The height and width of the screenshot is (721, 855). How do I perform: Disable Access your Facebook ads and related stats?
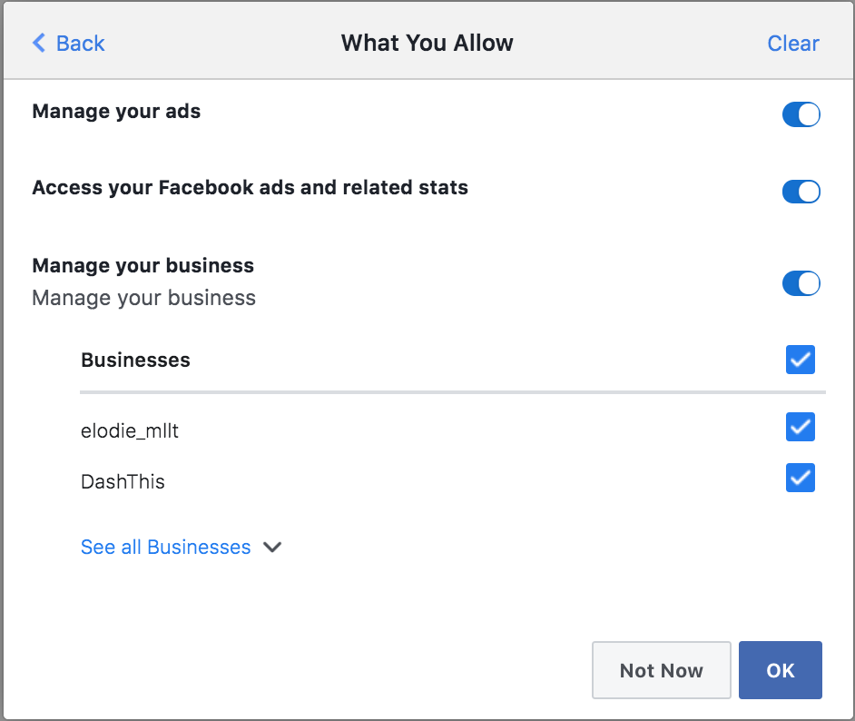[801, 192]
